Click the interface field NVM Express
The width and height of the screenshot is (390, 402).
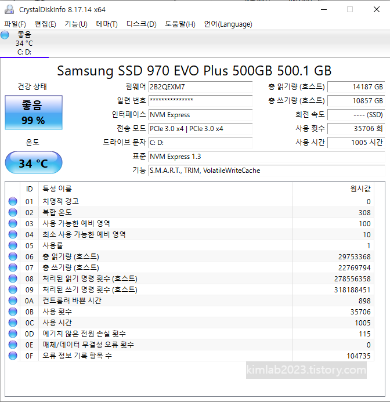click(201, 115)
